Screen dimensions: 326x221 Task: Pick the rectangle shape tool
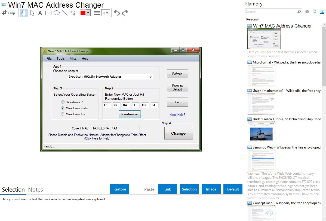(x=48, y=13)
